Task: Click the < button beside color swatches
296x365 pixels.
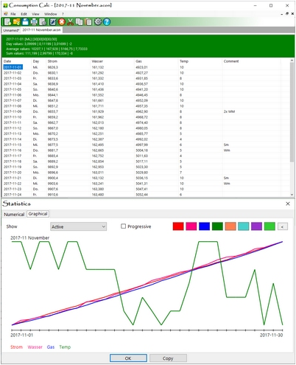Action: coord(283,226)
